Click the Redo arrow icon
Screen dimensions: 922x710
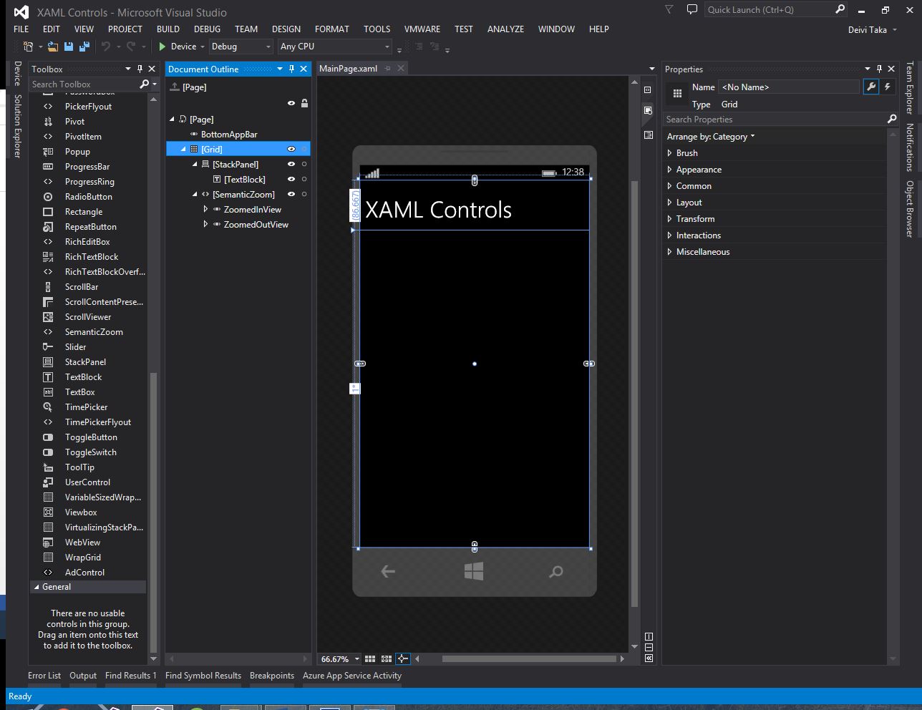point(131,47)
